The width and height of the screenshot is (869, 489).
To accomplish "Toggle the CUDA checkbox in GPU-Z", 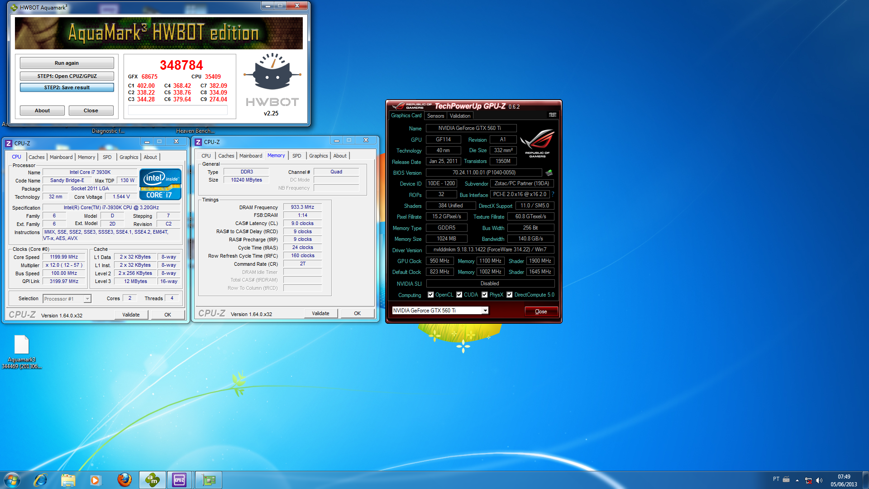I will coord(459,295).
